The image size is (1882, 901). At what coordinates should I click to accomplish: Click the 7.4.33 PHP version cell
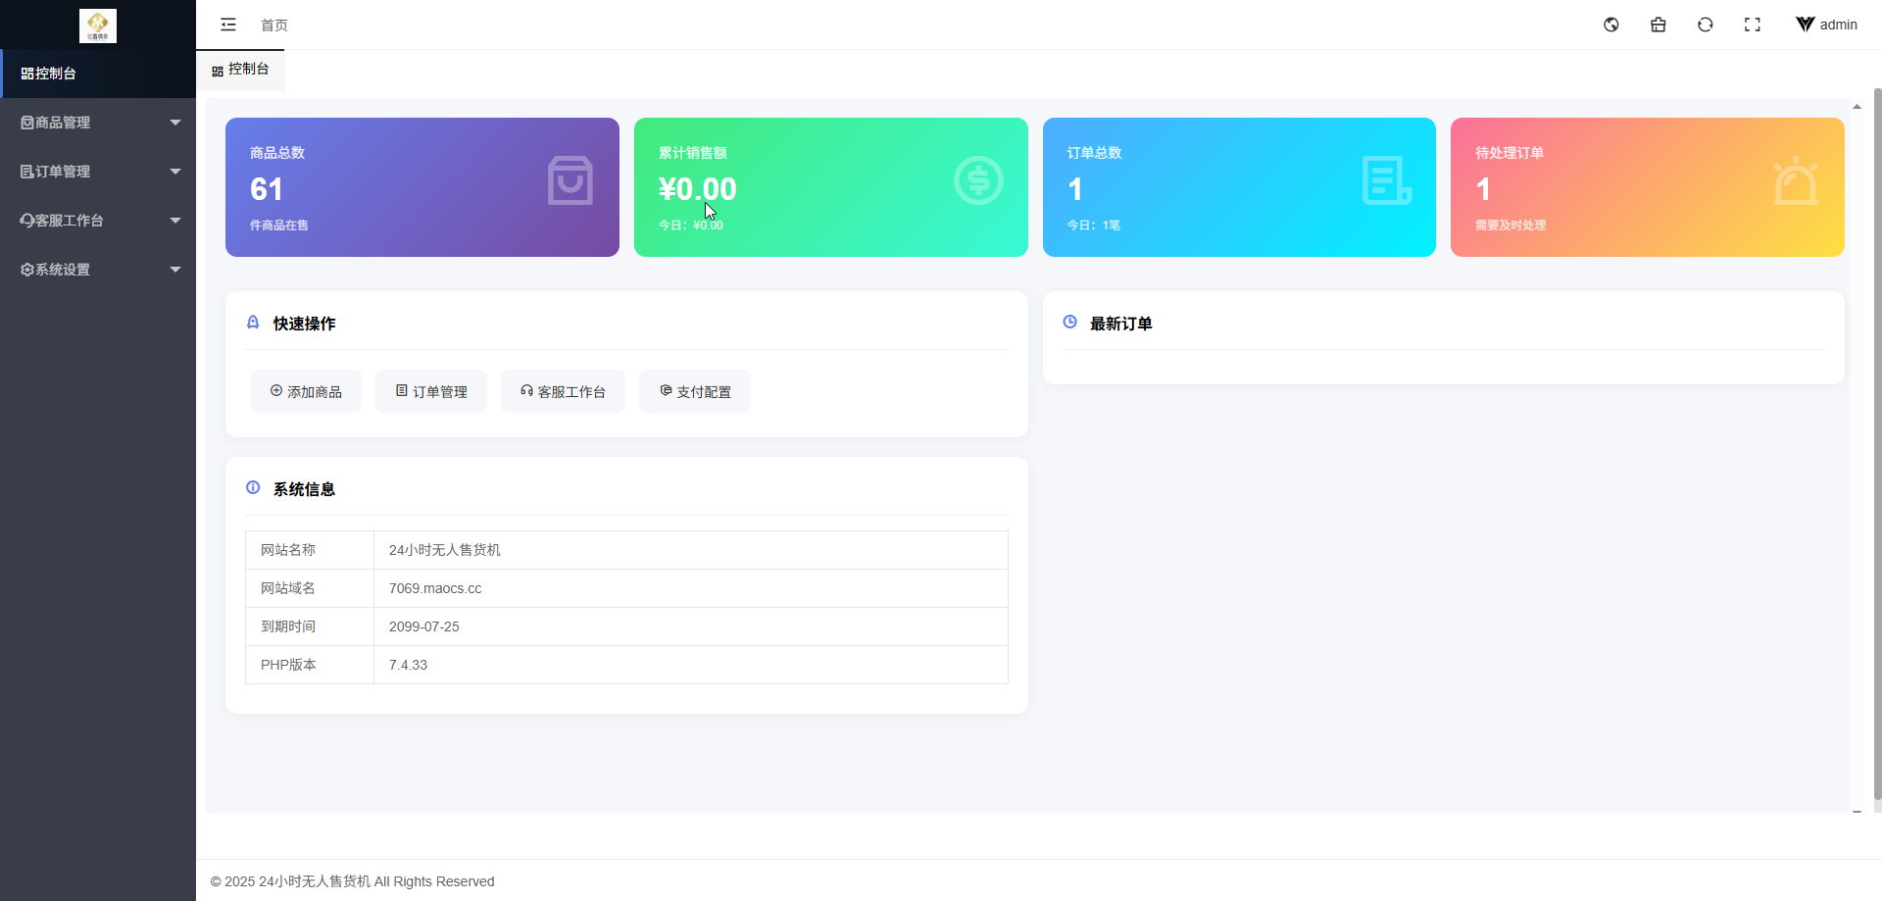(x=691, y=665)
